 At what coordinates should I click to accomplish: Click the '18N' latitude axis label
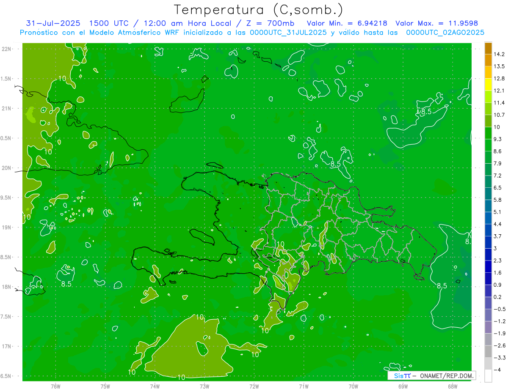pyautogui.click(x=6, y=287)
